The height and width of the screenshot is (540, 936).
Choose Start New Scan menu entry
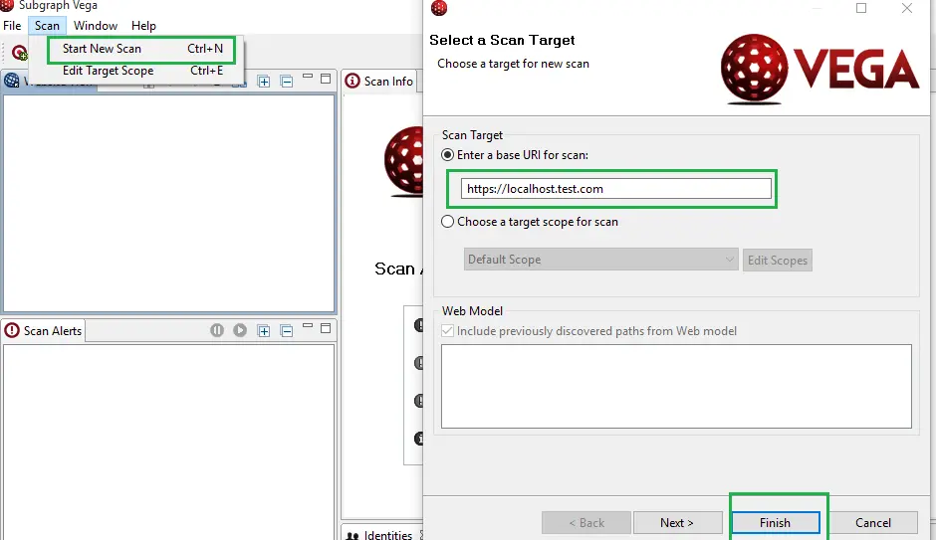pyautogui.click(x=142, y=49)
